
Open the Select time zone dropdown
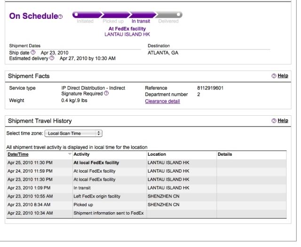[x=75, y=134]
